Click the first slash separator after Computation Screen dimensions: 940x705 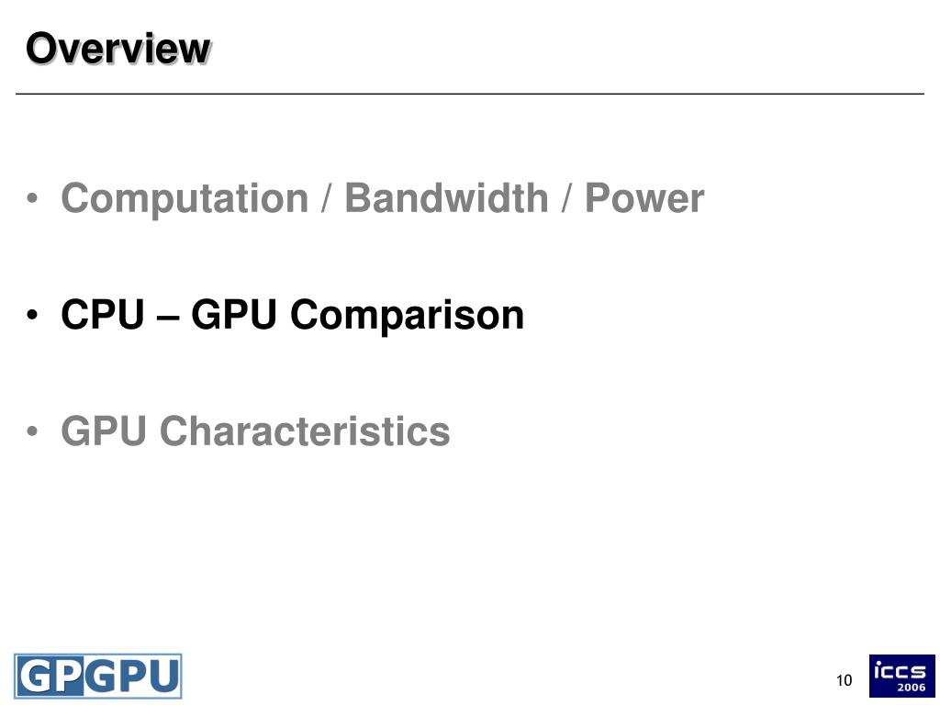pos(327,198)
